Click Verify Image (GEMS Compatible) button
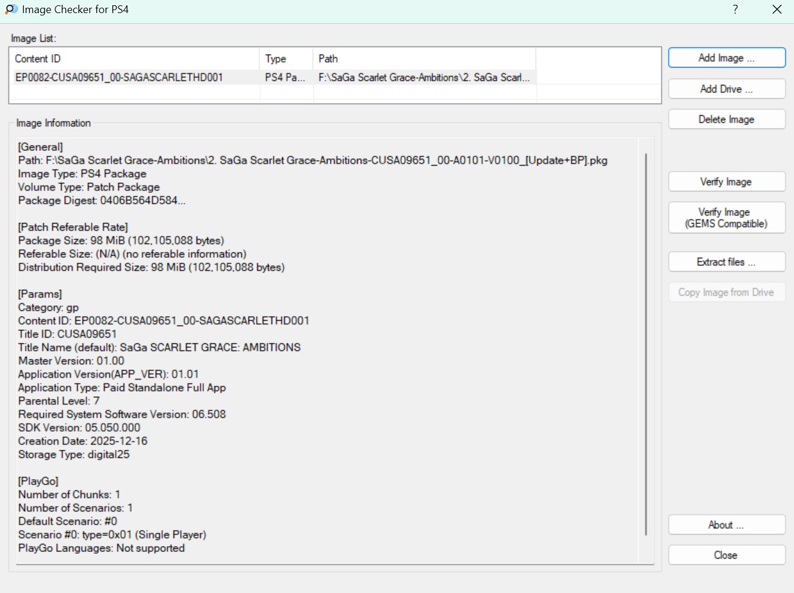Image resolution: width=794 pixels, height=593 pixels. click(x=726, y=218)
